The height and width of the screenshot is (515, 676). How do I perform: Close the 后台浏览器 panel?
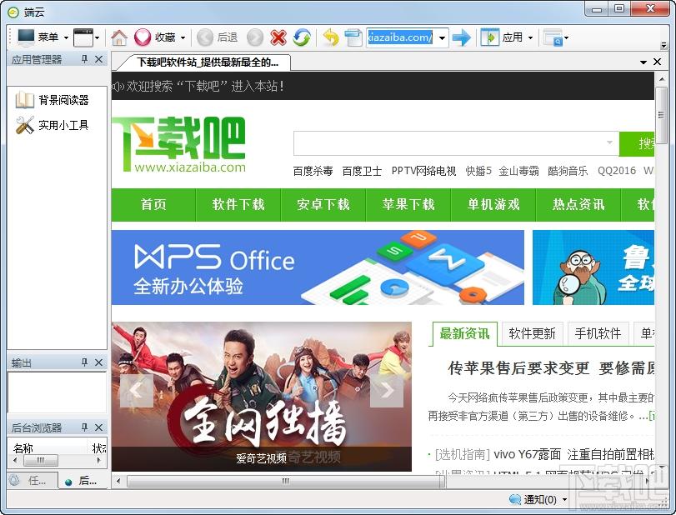98,427
